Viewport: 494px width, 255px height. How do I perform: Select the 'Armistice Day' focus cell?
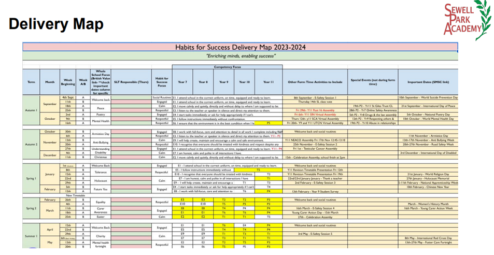(x=101, y=134)
